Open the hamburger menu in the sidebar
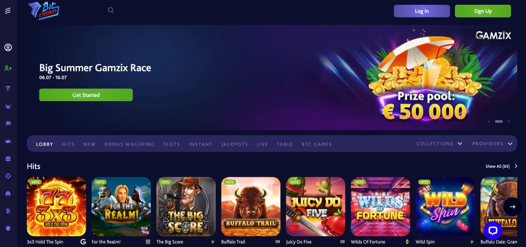Screen dimensions: 526x247 8,11
